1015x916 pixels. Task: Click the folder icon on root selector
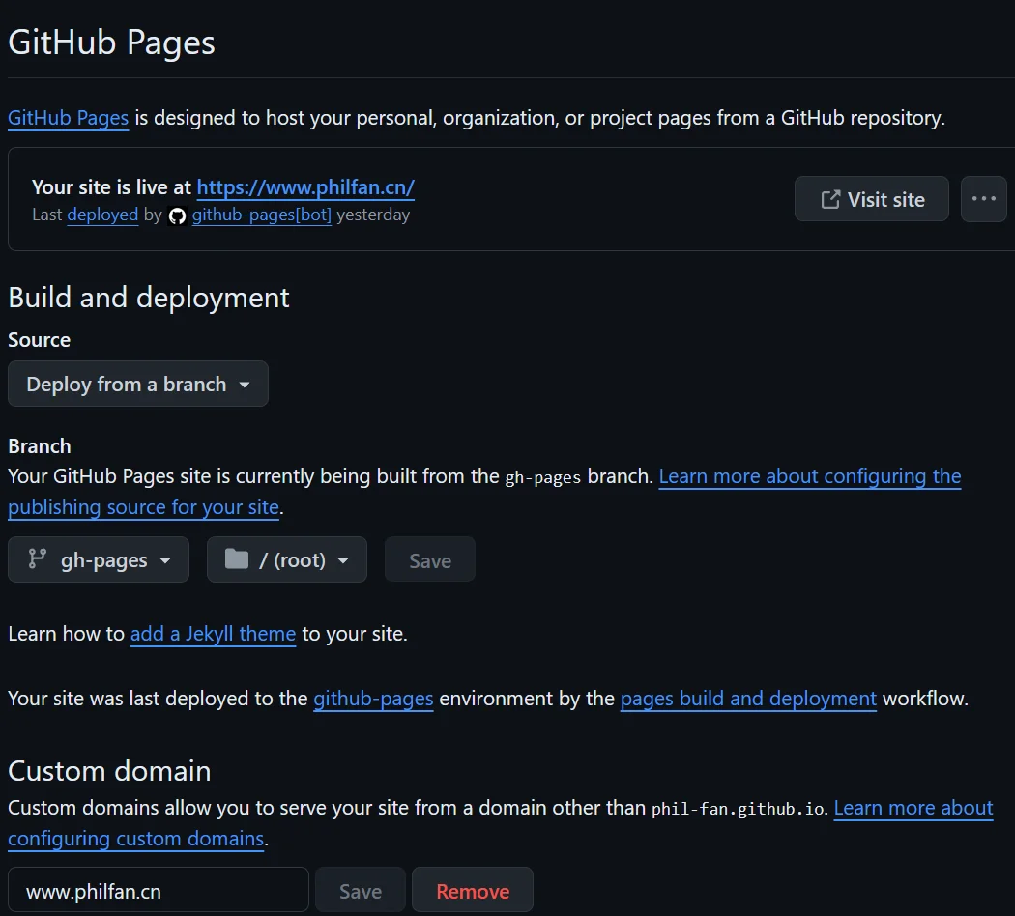point(237,559)
